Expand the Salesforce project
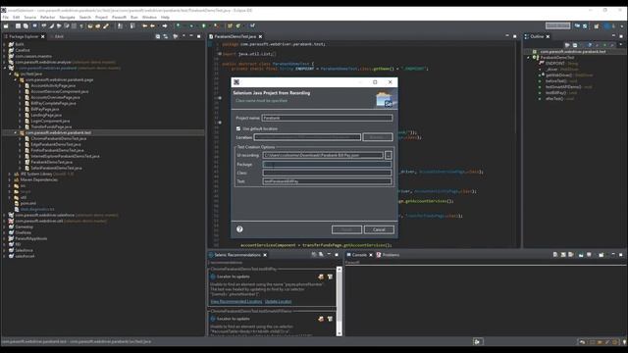This screenshot has height=353, width=628. click(4, 250)
